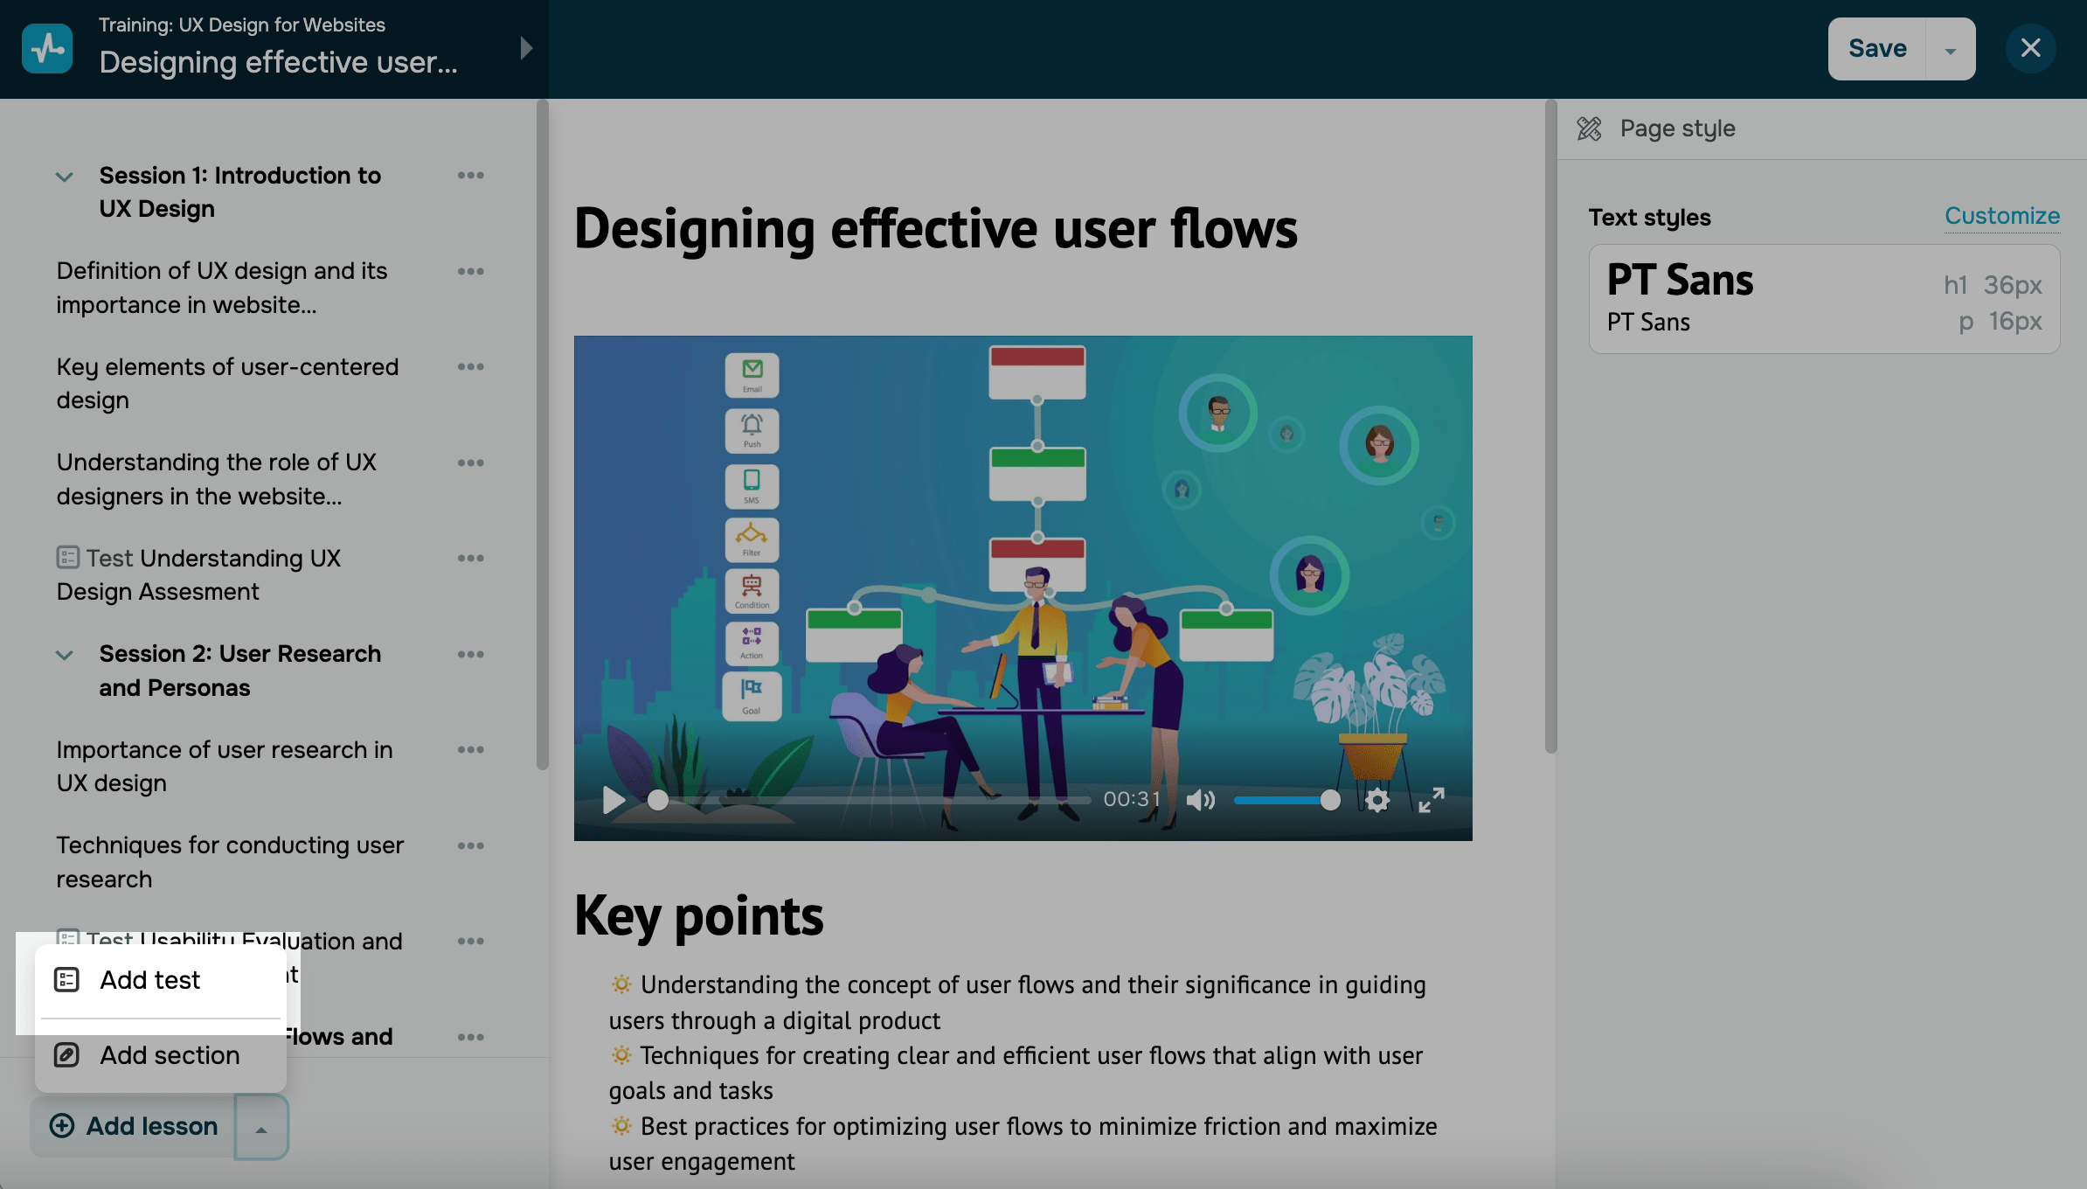2087x1189 pixels.
Task: Select the PT Sans text style card
Action: tap(1824, 299)
